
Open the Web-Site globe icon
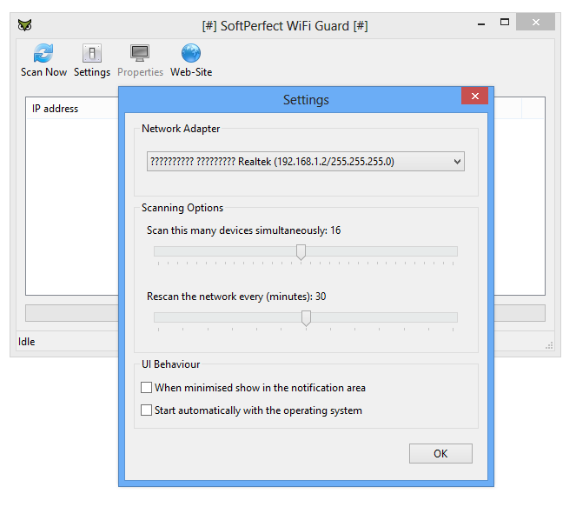click(x=191, y=53)
